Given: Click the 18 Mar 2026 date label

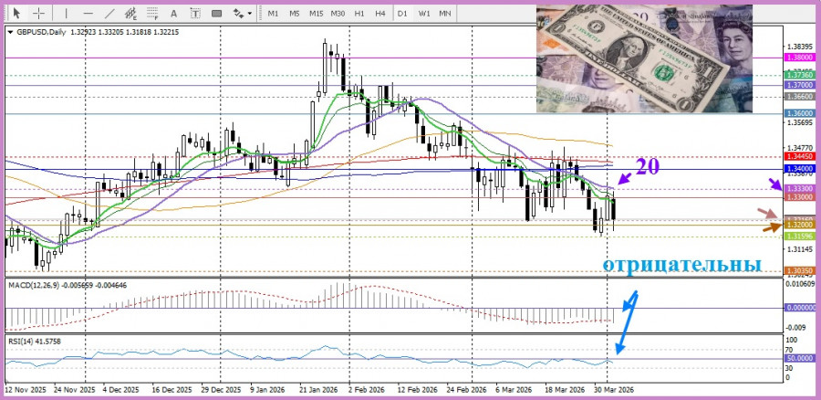Looking at the screenshot, I should coord(565,391).
